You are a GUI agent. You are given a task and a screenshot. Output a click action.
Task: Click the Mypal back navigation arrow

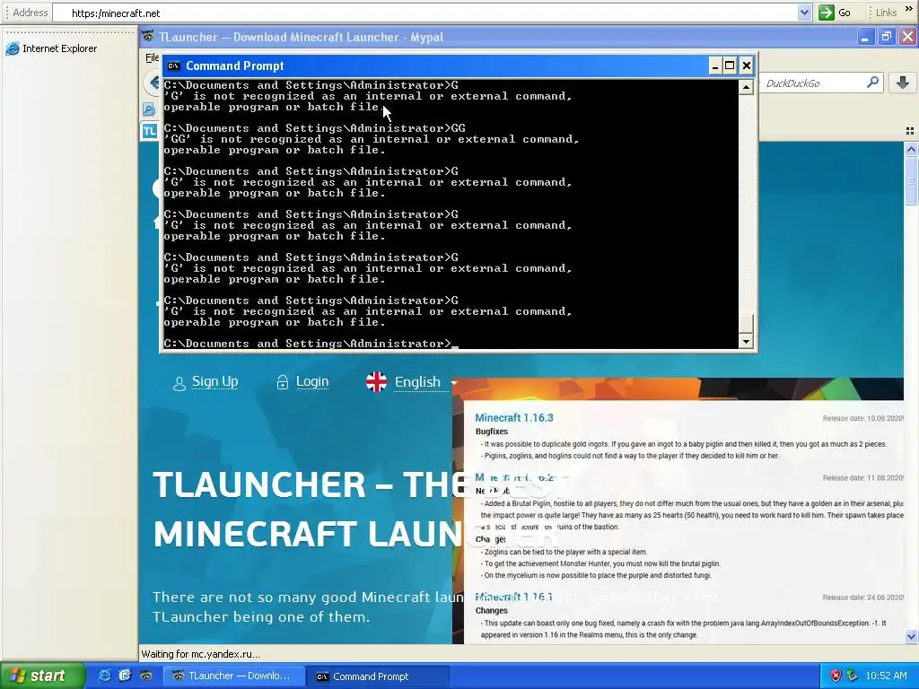[x=153, y=83]
